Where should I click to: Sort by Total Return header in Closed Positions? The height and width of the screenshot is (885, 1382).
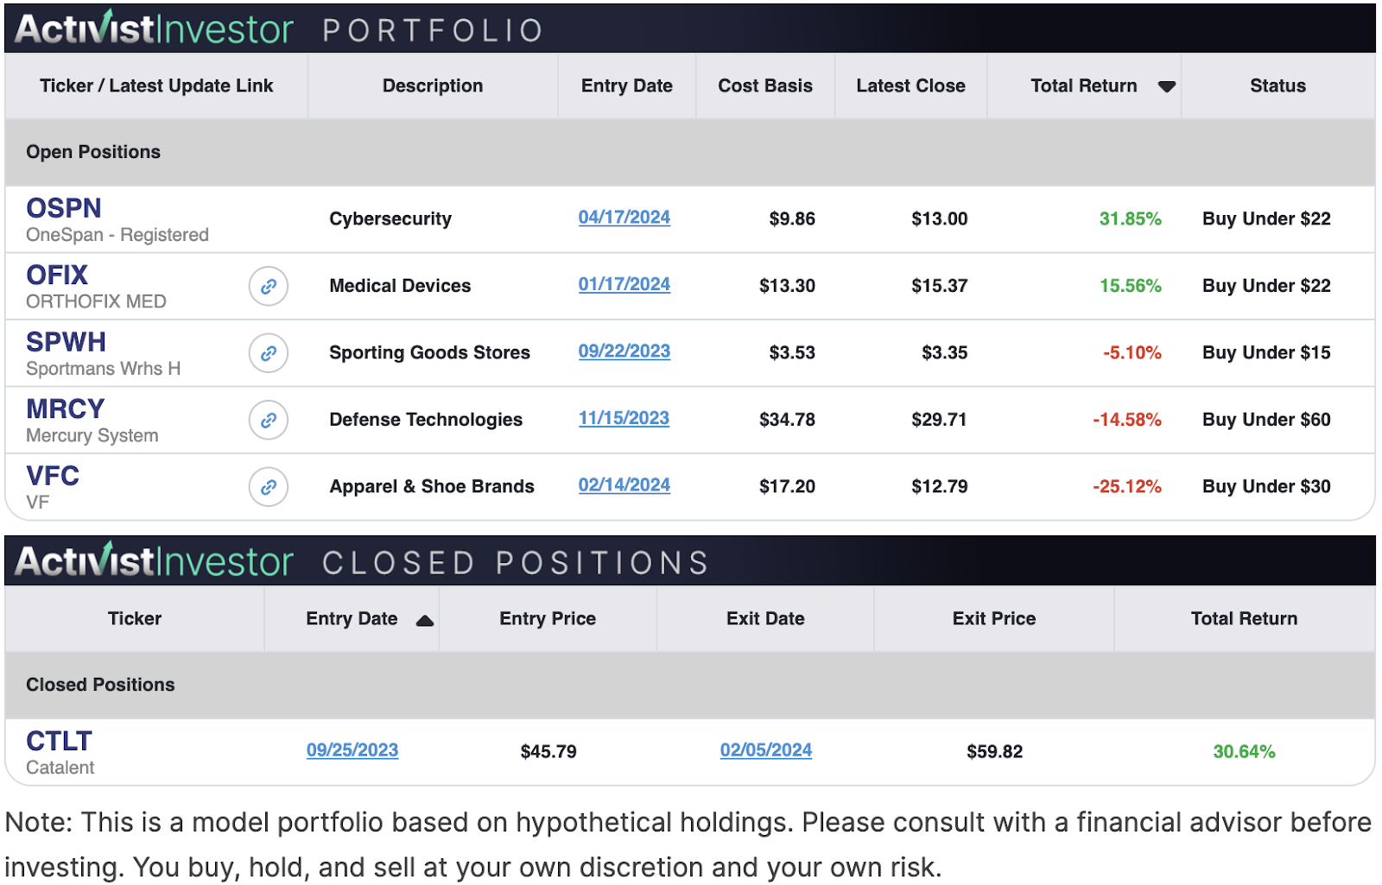pos(1244,618)
